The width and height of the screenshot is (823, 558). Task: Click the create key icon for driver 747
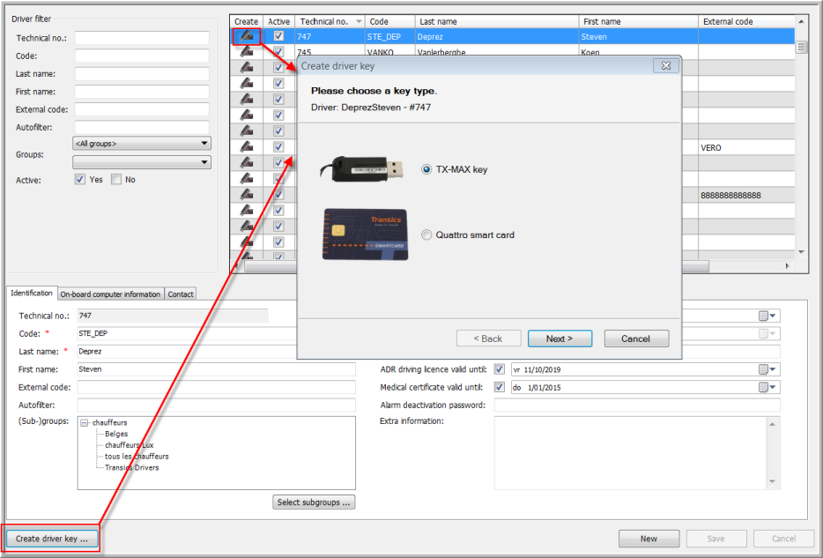coord(247,36)
